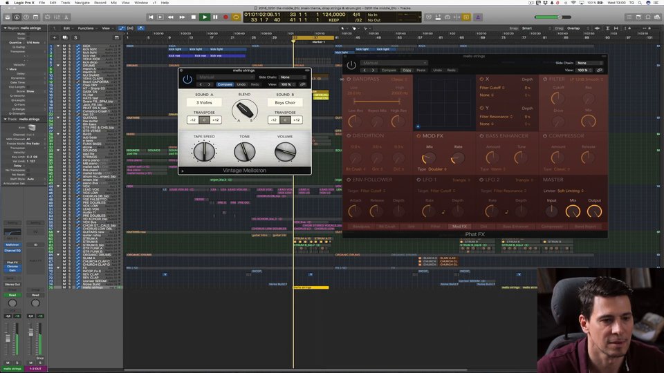Click Copy in the Phat FX window
Screen dimensions: 664x373
(407, 70)
